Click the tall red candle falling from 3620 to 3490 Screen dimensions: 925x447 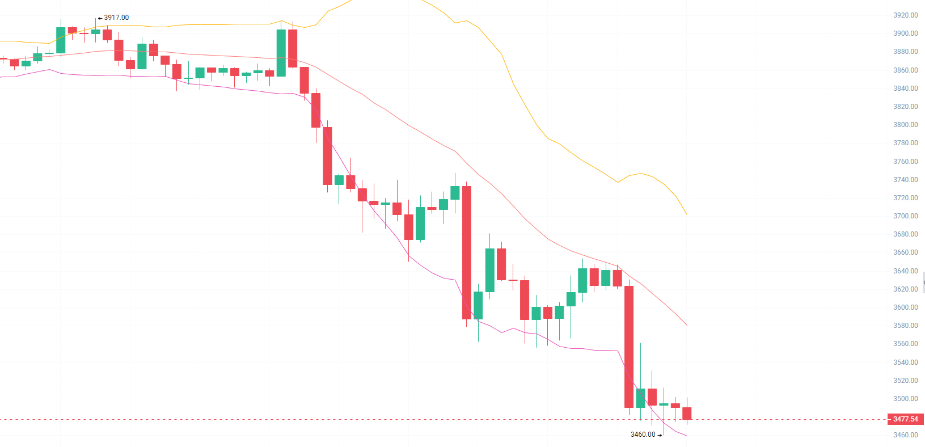tap(629, 346)
